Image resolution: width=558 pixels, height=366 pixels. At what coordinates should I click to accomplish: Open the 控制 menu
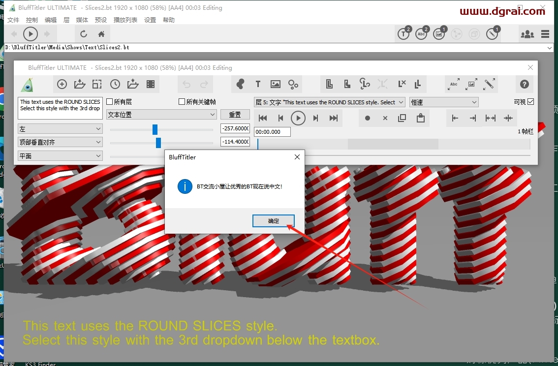[31, 20]
